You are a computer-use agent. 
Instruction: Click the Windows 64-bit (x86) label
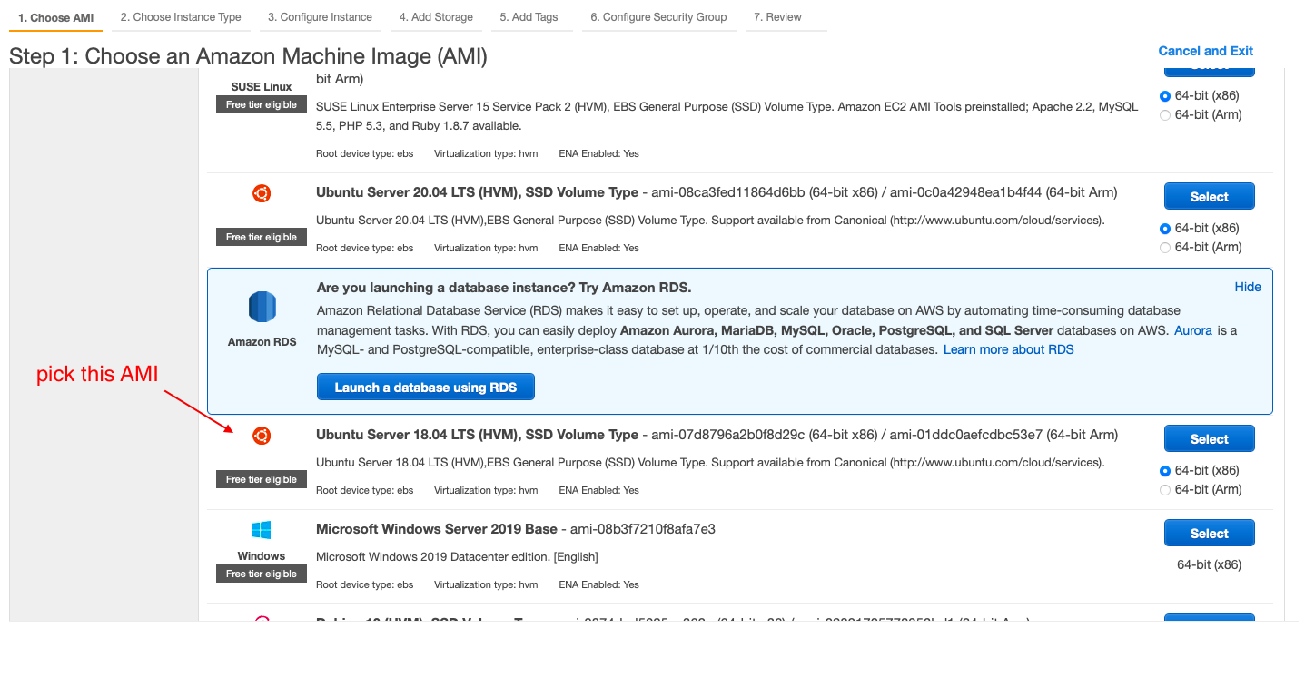tap(1209, 564)
